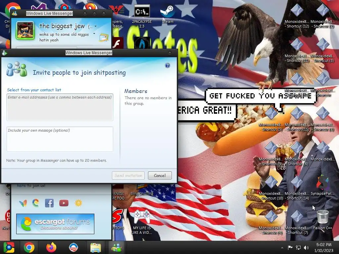The height and width of the screenshot is (254, 339).
Task: Click the note about 20 members limit
Action: tap(56, 160)
